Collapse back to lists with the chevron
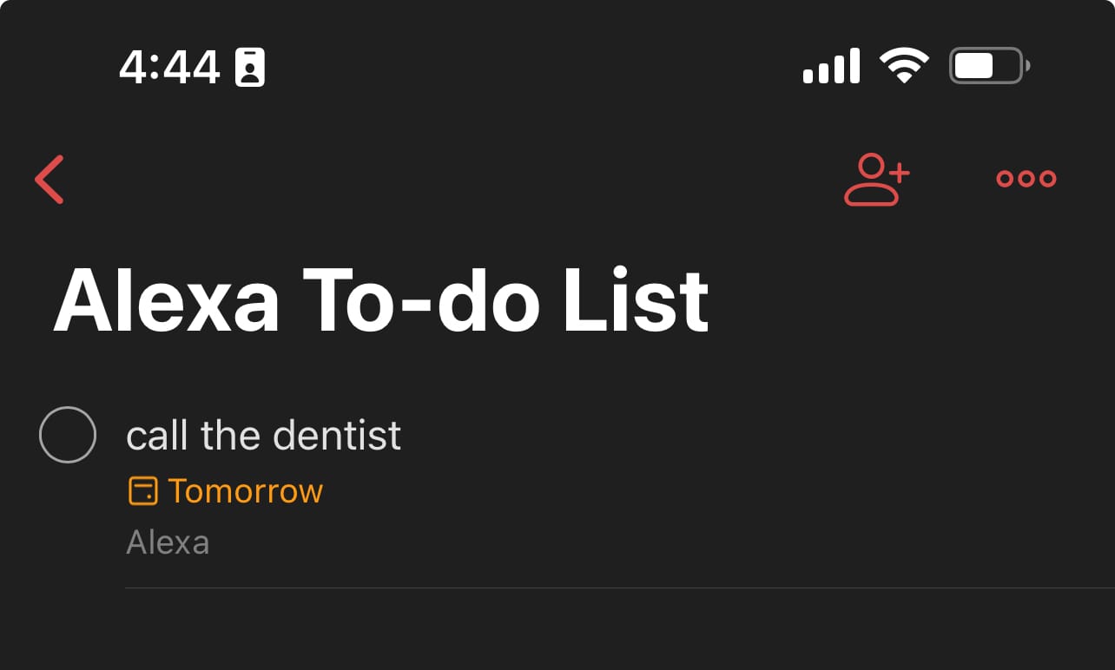Screen dimensions: 1115x670 [49, 180]
